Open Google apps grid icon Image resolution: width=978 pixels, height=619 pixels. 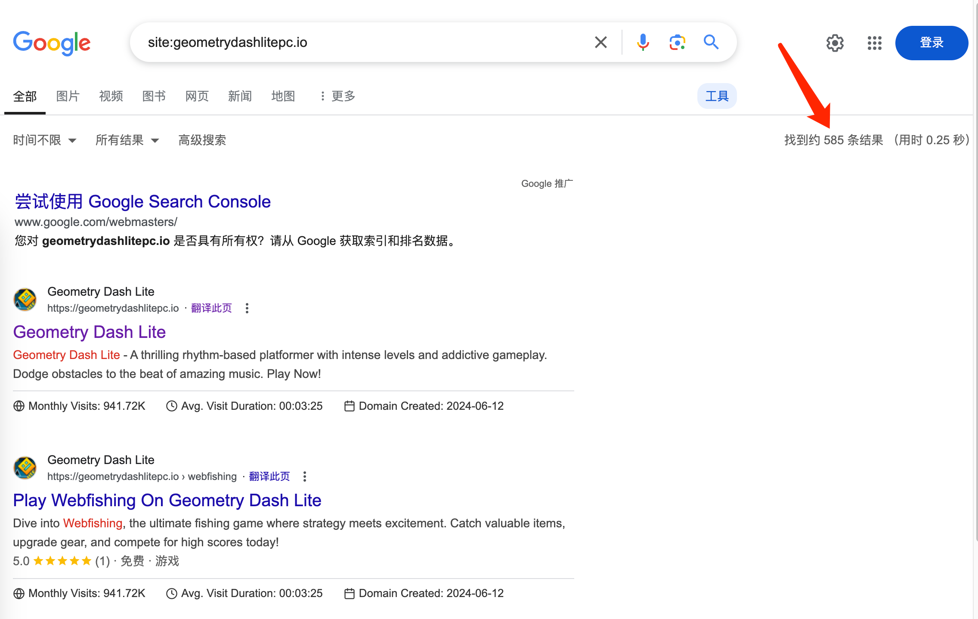[x=874, y=43]
